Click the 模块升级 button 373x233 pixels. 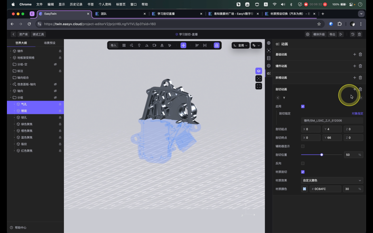pos(319,34)
